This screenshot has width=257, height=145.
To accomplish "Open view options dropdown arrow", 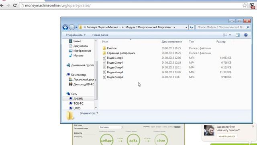I will click(230, 35).
